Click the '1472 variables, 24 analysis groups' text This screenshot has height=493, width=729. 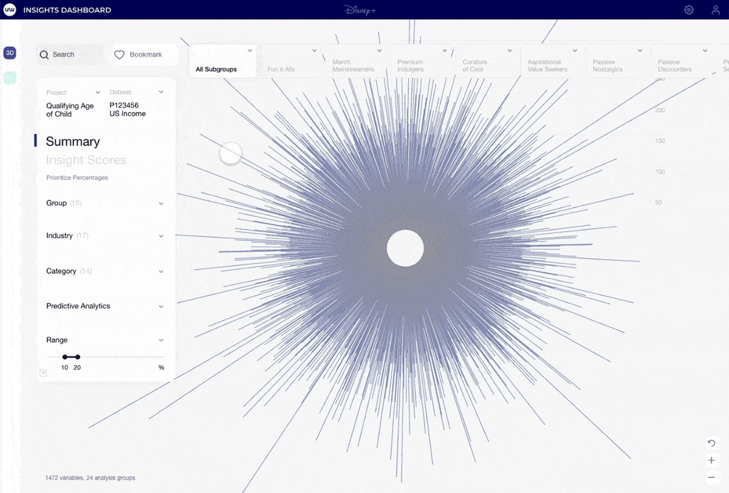click(90, 478)
